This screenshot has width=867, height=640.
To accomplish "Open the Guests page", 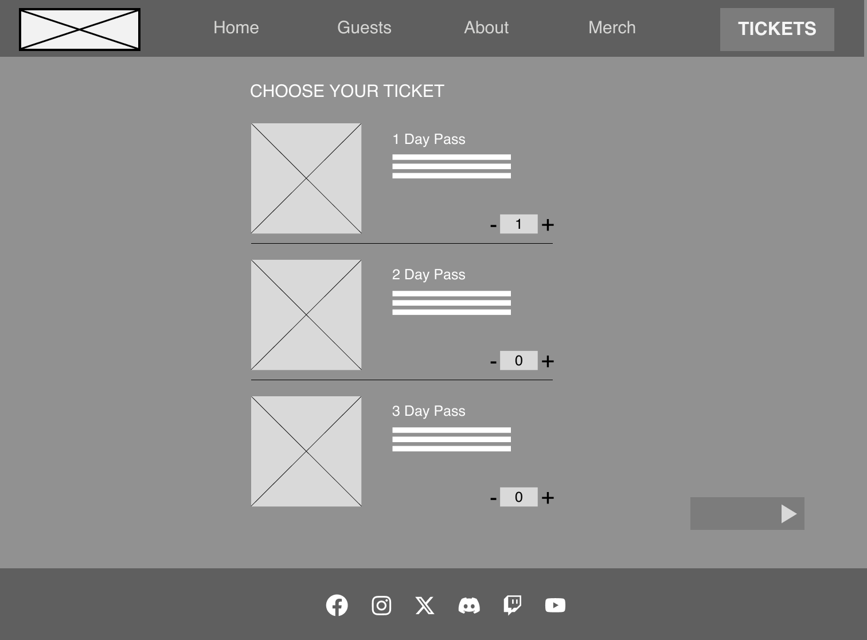I will coord(364,28).
